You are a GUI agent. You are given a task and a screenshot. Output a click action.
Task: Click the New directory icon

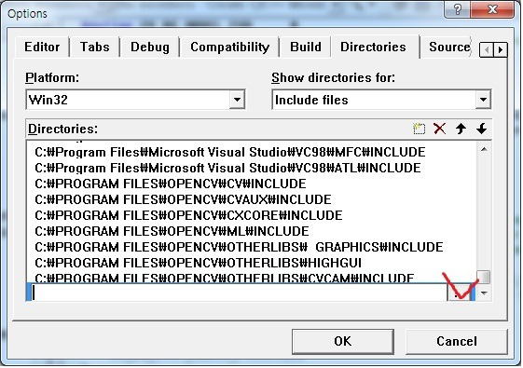coord(419,129)
